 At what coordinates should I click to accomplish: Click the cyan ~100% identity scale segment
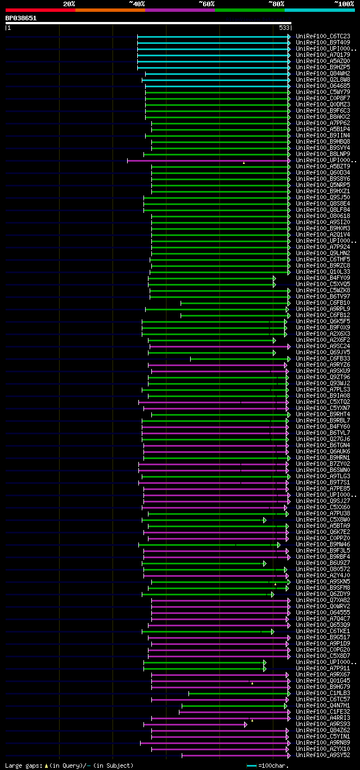319,10
